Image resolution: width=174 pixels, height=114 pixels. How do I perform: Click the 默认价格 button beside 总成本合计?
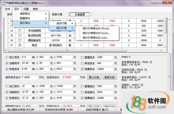[x=94, y=77]
